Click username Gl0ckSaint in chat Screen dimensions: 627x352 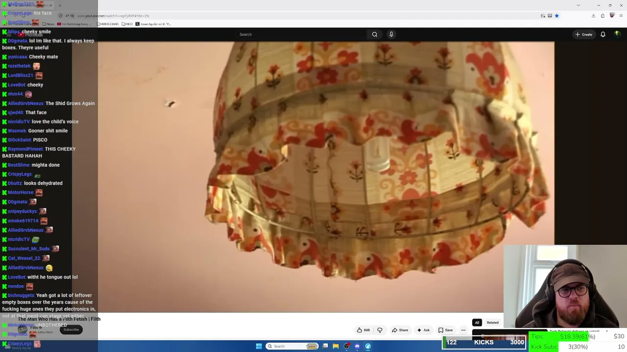coord(20,140)
